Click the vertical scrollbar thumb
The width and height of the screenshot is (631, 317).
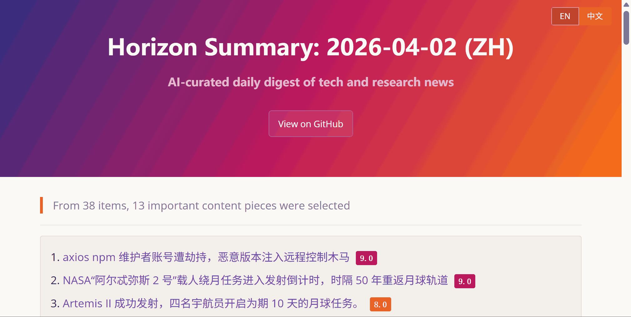(x=626, y=28)
